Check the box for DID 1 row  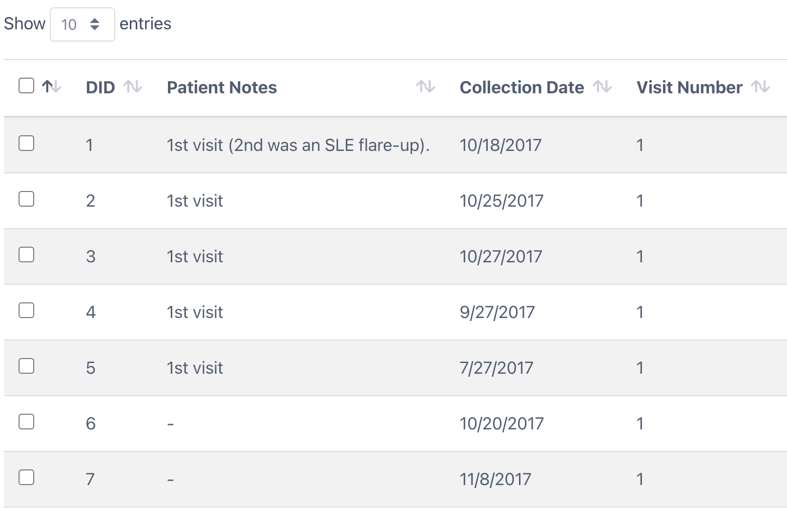coord(26,143)
